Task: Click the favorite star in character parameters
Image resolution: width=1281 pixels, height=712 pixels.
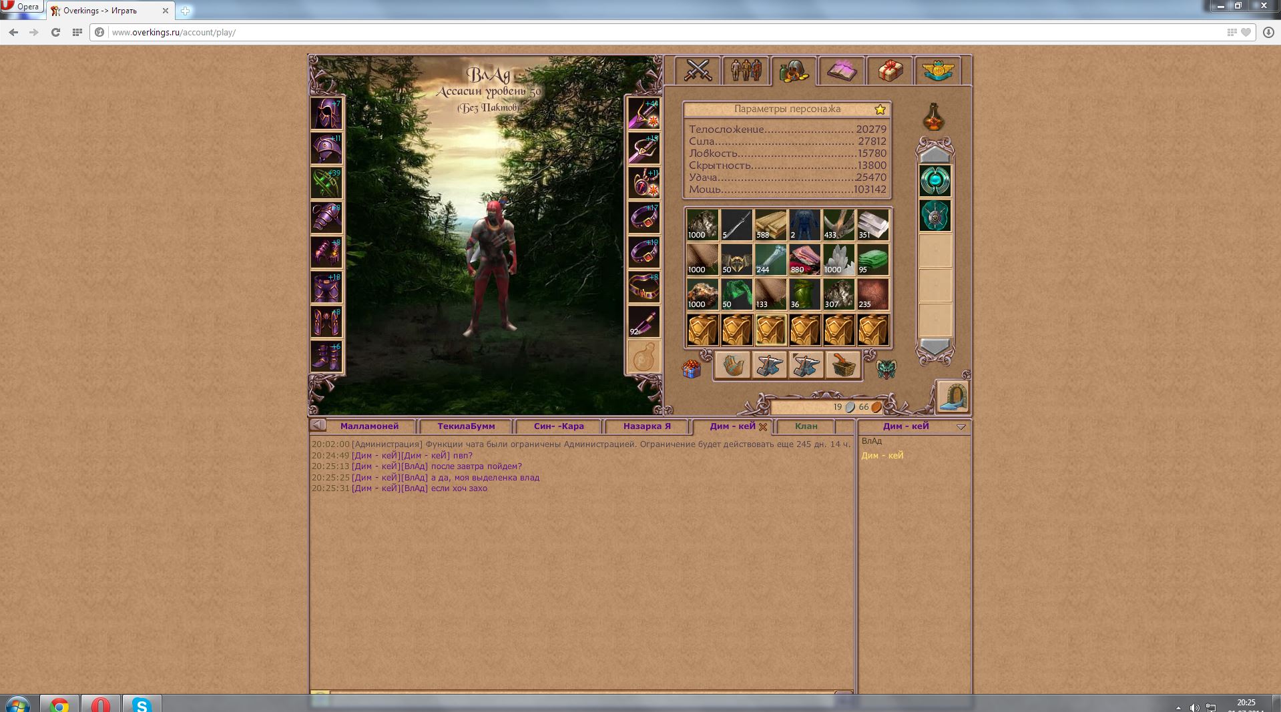Action: click(880, 109)
